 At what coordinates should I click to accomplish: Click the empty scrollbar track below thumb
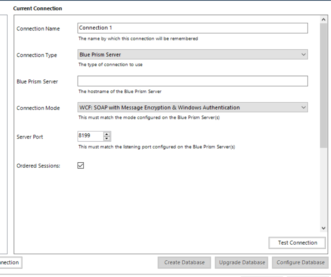[324, 185]
